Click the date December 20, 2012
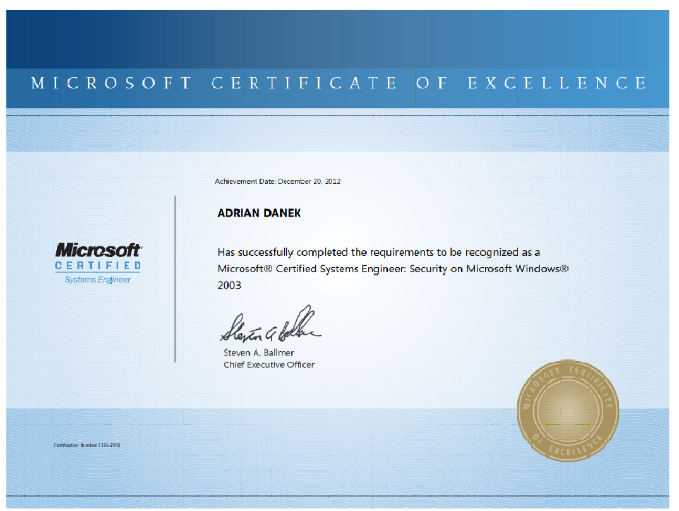The height and width of the screenshot is (511, 679). click(x=309, y=181)
